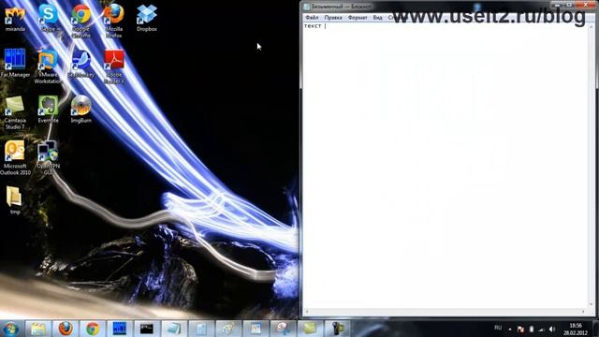This screenshot has height=337, width=599.
Task: Click in the Notepad text area
Action: pos(446,165)
